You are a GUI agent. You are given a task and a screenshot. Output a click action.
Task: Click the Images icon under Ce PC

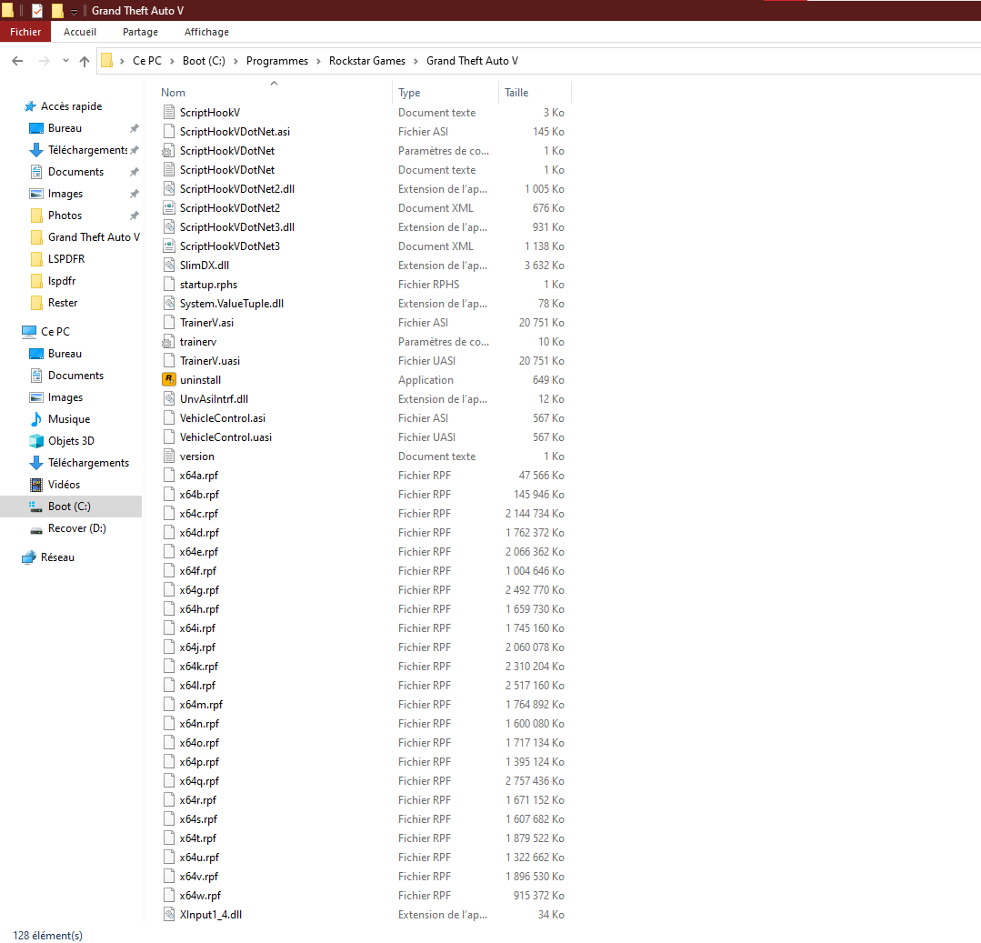[x=36, y=397]
